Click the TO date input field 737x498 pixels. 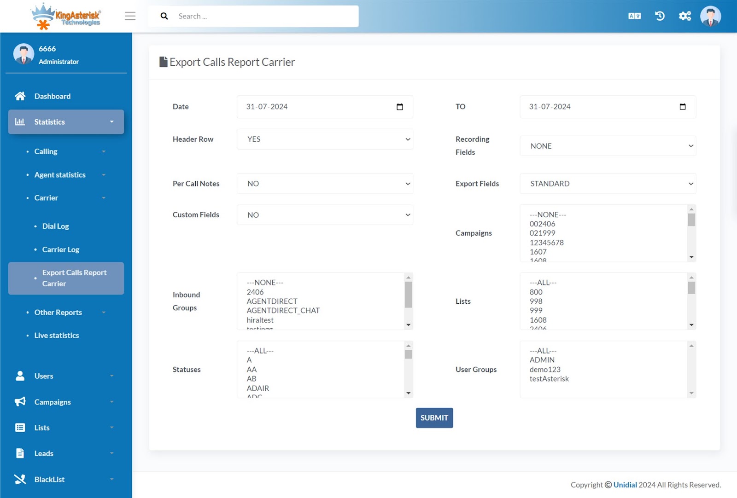pos(608,107)
